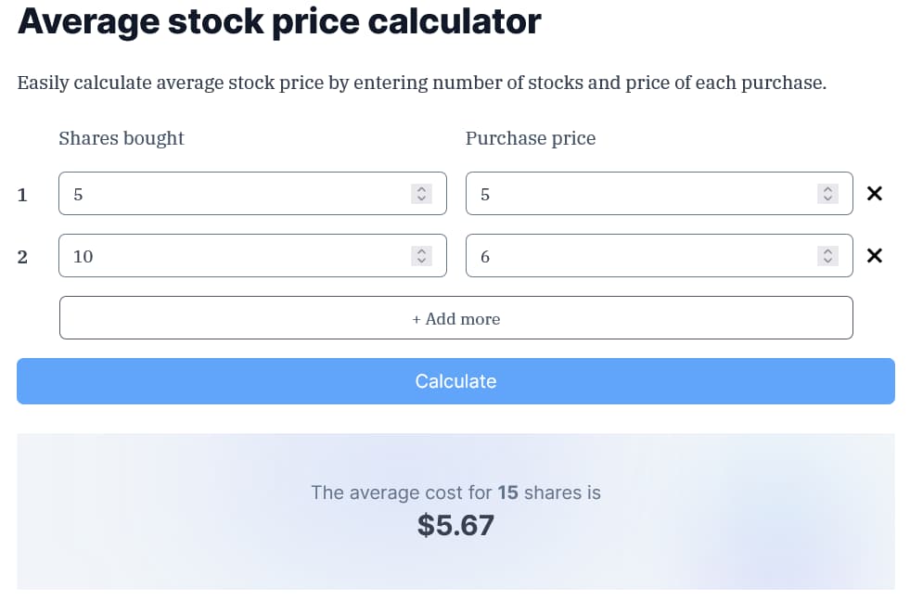This screenshot has width=910, height=614.
Task: Decrease row 1 purchase price by one step
Action: click(827, 198)
